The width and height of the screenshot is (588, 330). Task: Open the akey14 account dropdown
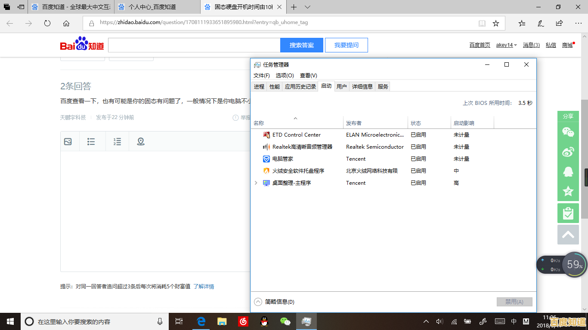[x=506, y=45]
